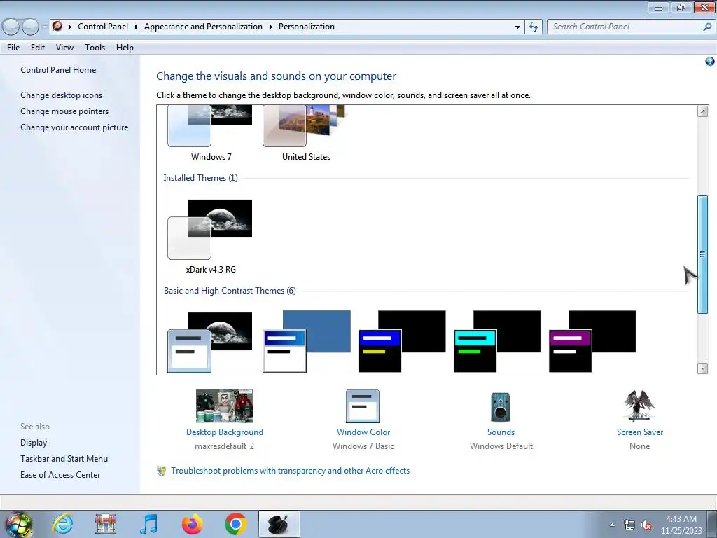Troubleshoot problems with transparency and Aero effects

coord(291,471)
